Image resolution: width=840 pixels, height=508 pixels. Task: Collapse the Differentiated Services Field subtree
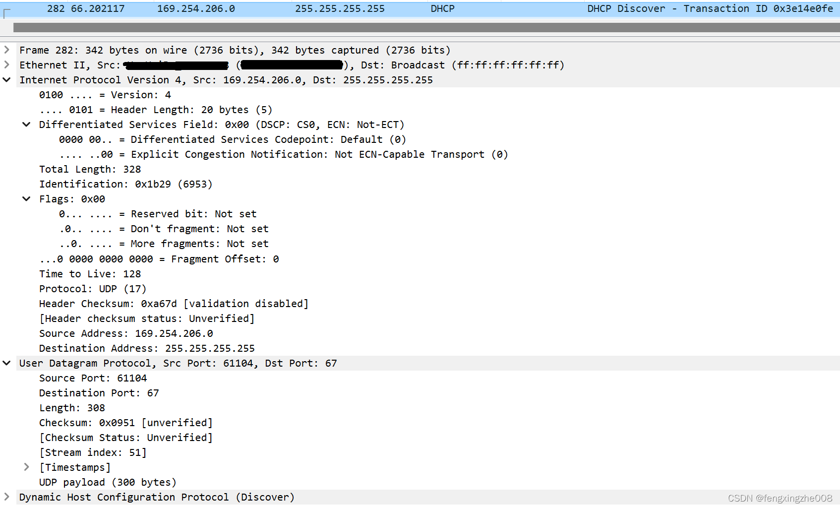(26, 124)
